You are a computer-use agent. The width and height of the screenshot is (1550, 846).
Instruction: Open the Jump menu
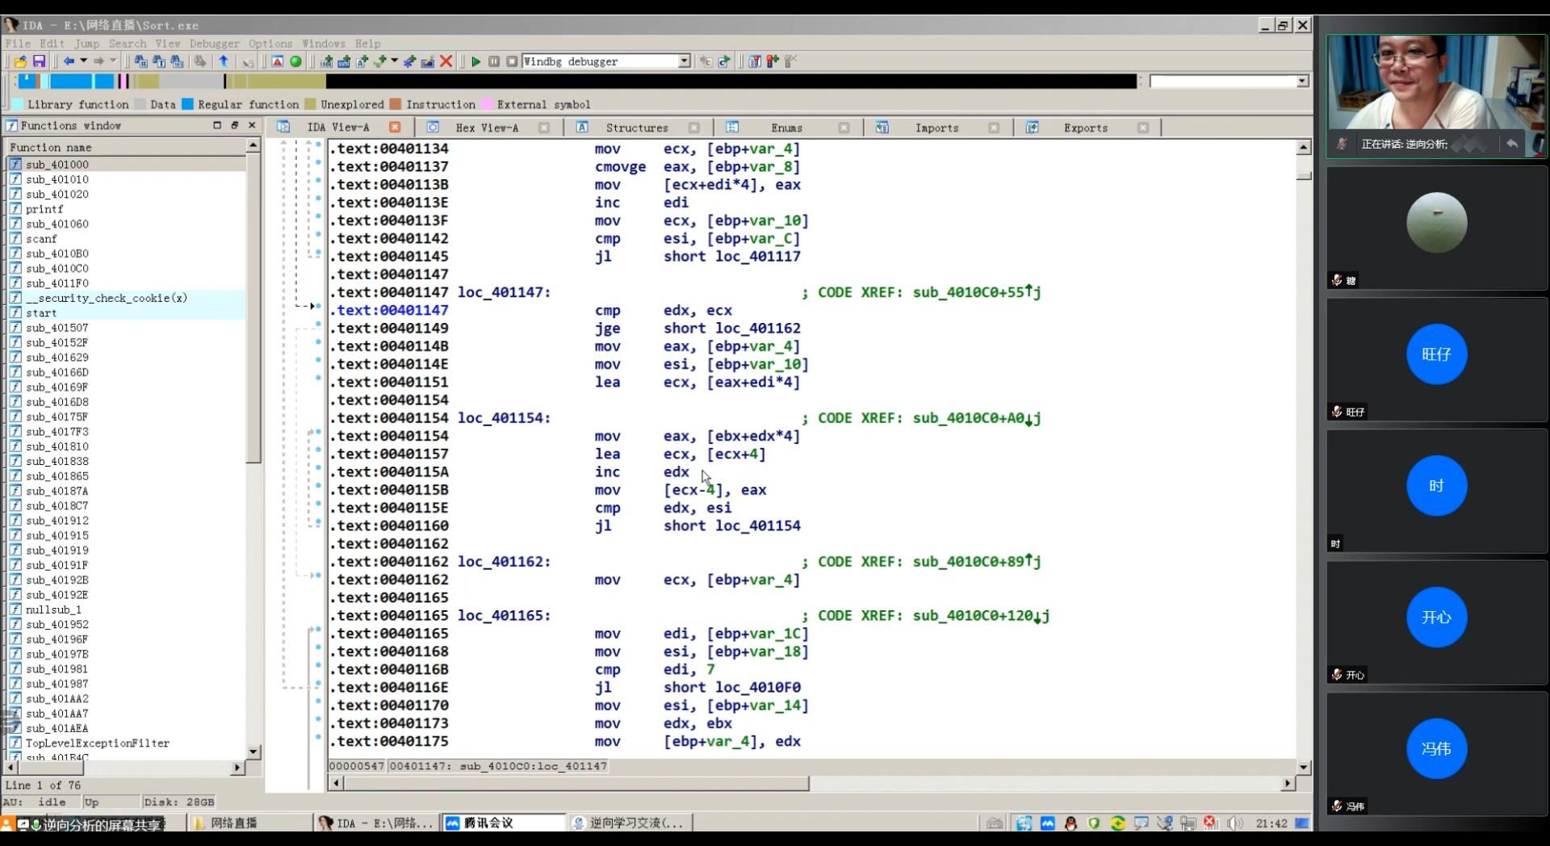[x=86, y=44]
